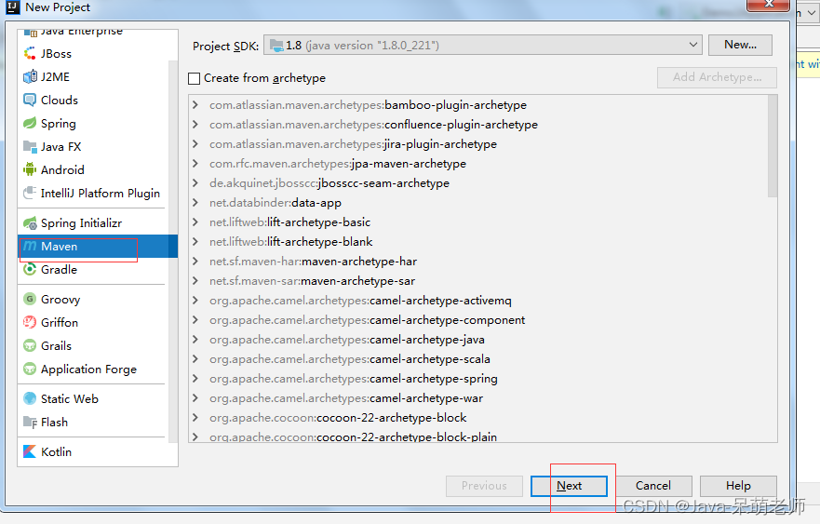Click the Add Archetype... button
The image size is (820, 524).
[x=717, y=77]
